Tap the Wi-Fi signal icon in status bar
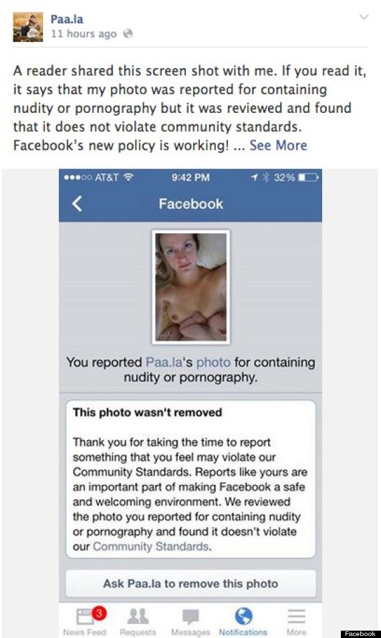 point(128,177)
